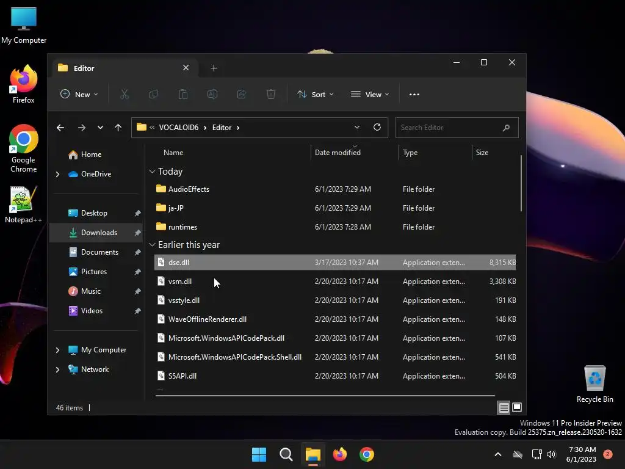Click the Share icon in toolbar
Viewport: 625px width, 469px height.
tap(242, 95)
